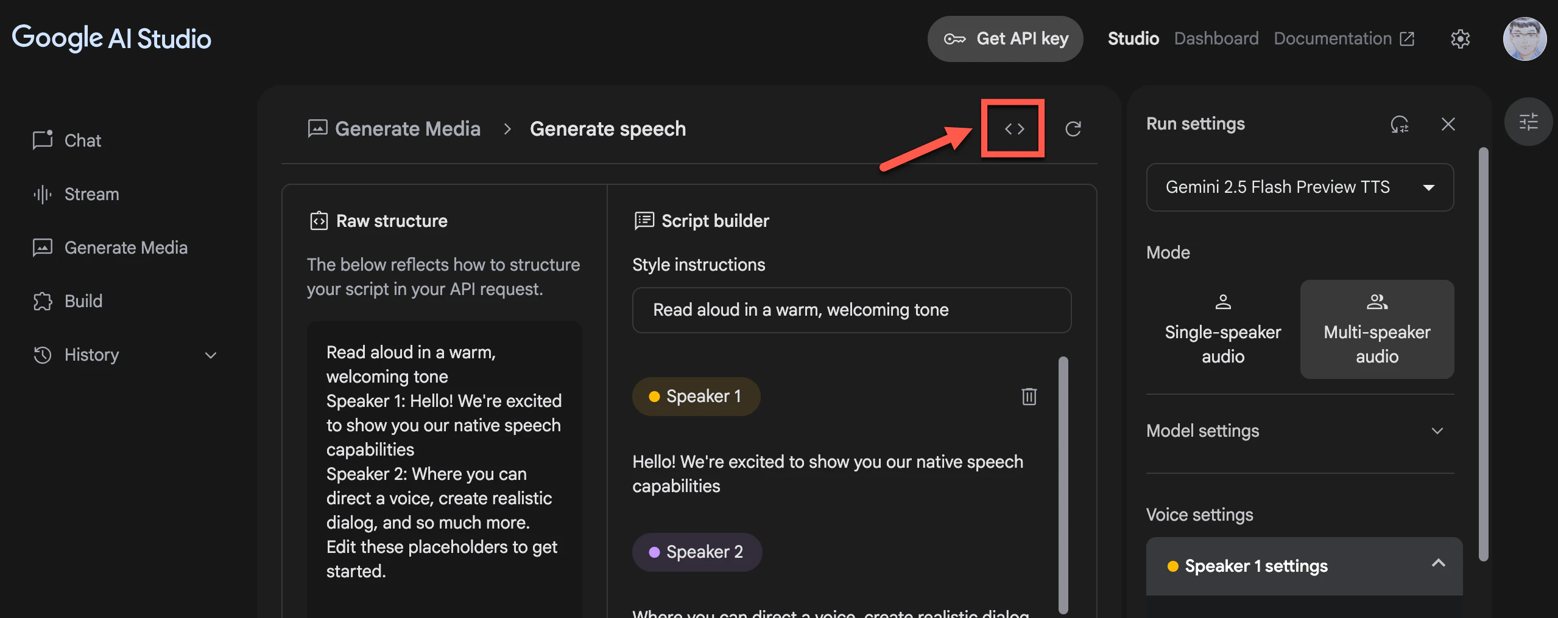Click the Speaker 1 chip in script builder

point(696,397)
